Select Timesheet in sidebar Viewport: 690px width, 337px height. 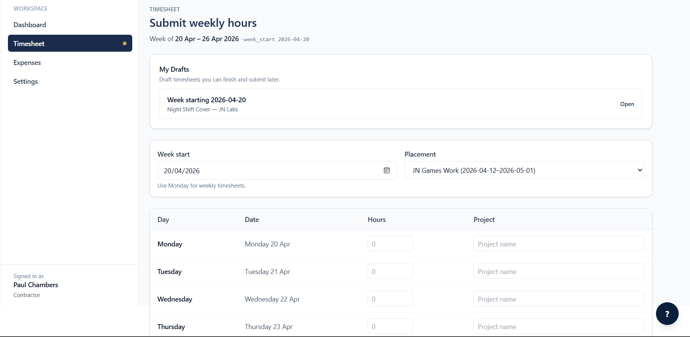tap(70, 43)
